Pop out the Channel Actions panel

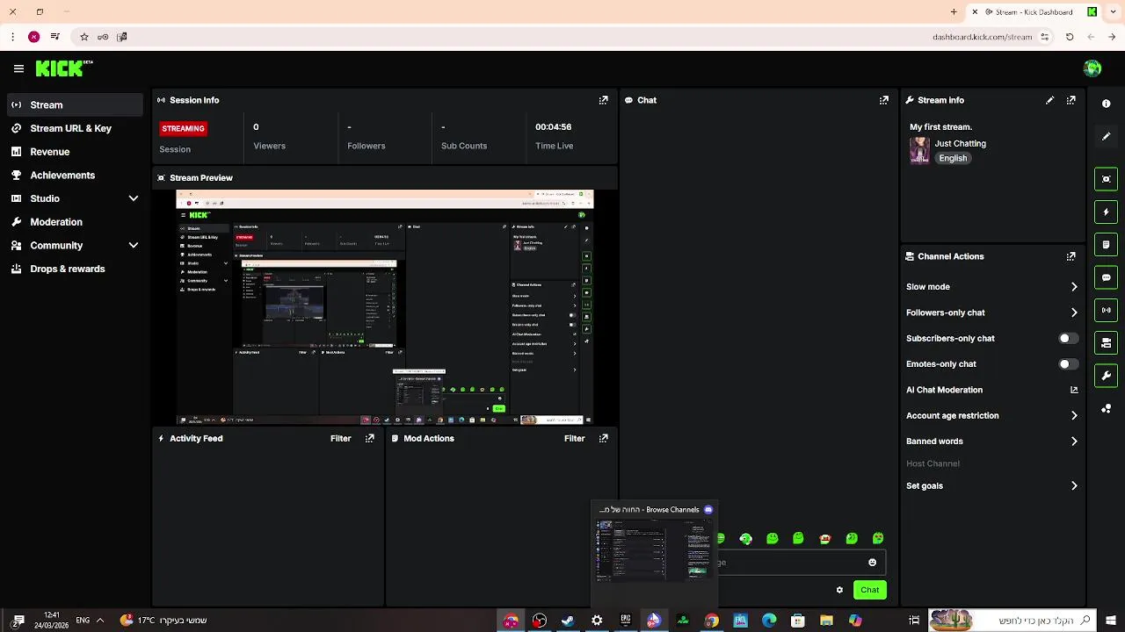[1071, 256]
